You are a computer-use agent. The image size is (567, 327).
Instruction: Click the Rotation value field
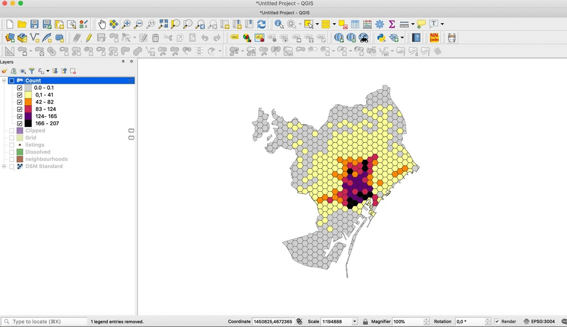click(x=470, y=321)
